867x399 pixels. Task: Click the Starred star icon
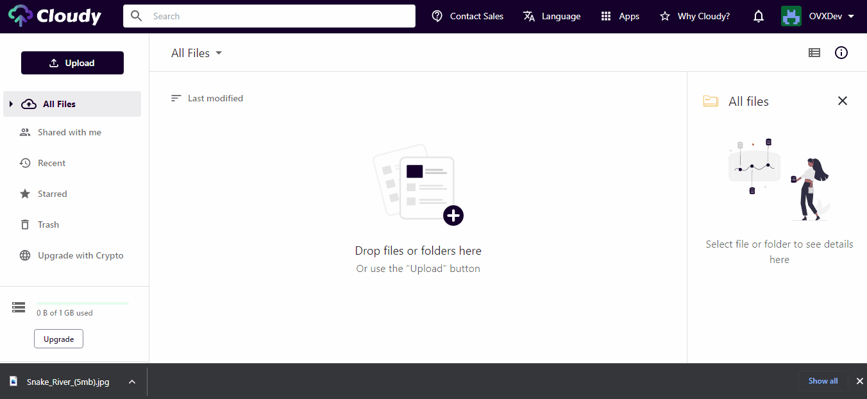point(25,194)
